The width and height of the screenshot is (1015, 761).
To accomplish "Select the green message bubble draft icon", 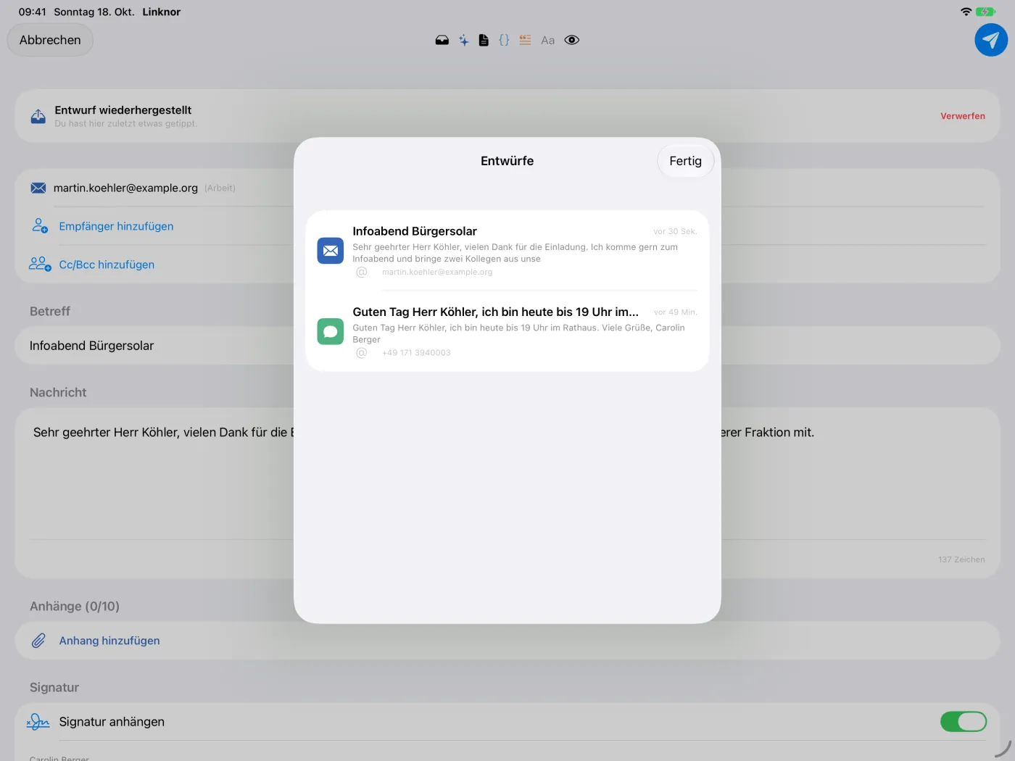I will pos(331,332).
